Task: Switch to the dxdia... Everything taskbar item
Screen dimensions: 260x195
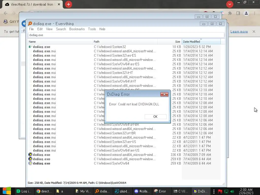Action: pyautogui.click(x=103, y=191)
